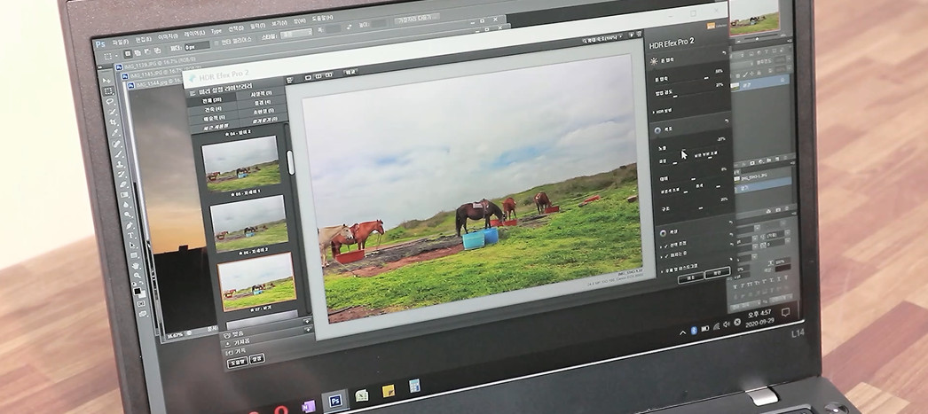Click Settings button next to Help
Image resolution: width=928 pixels, height=414 pixels.
coord(257,358)
